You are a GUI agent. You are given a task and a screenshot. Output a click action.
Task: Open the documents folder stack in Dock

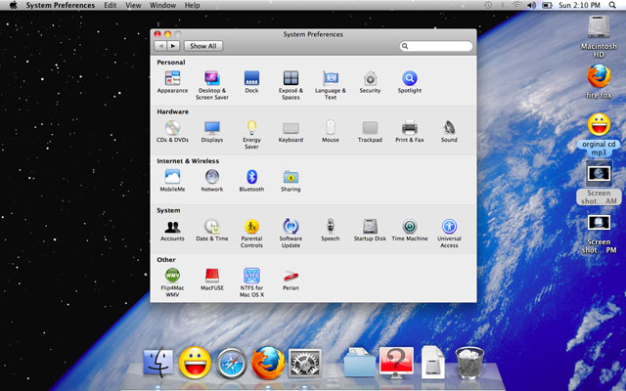tap(359, 363)
